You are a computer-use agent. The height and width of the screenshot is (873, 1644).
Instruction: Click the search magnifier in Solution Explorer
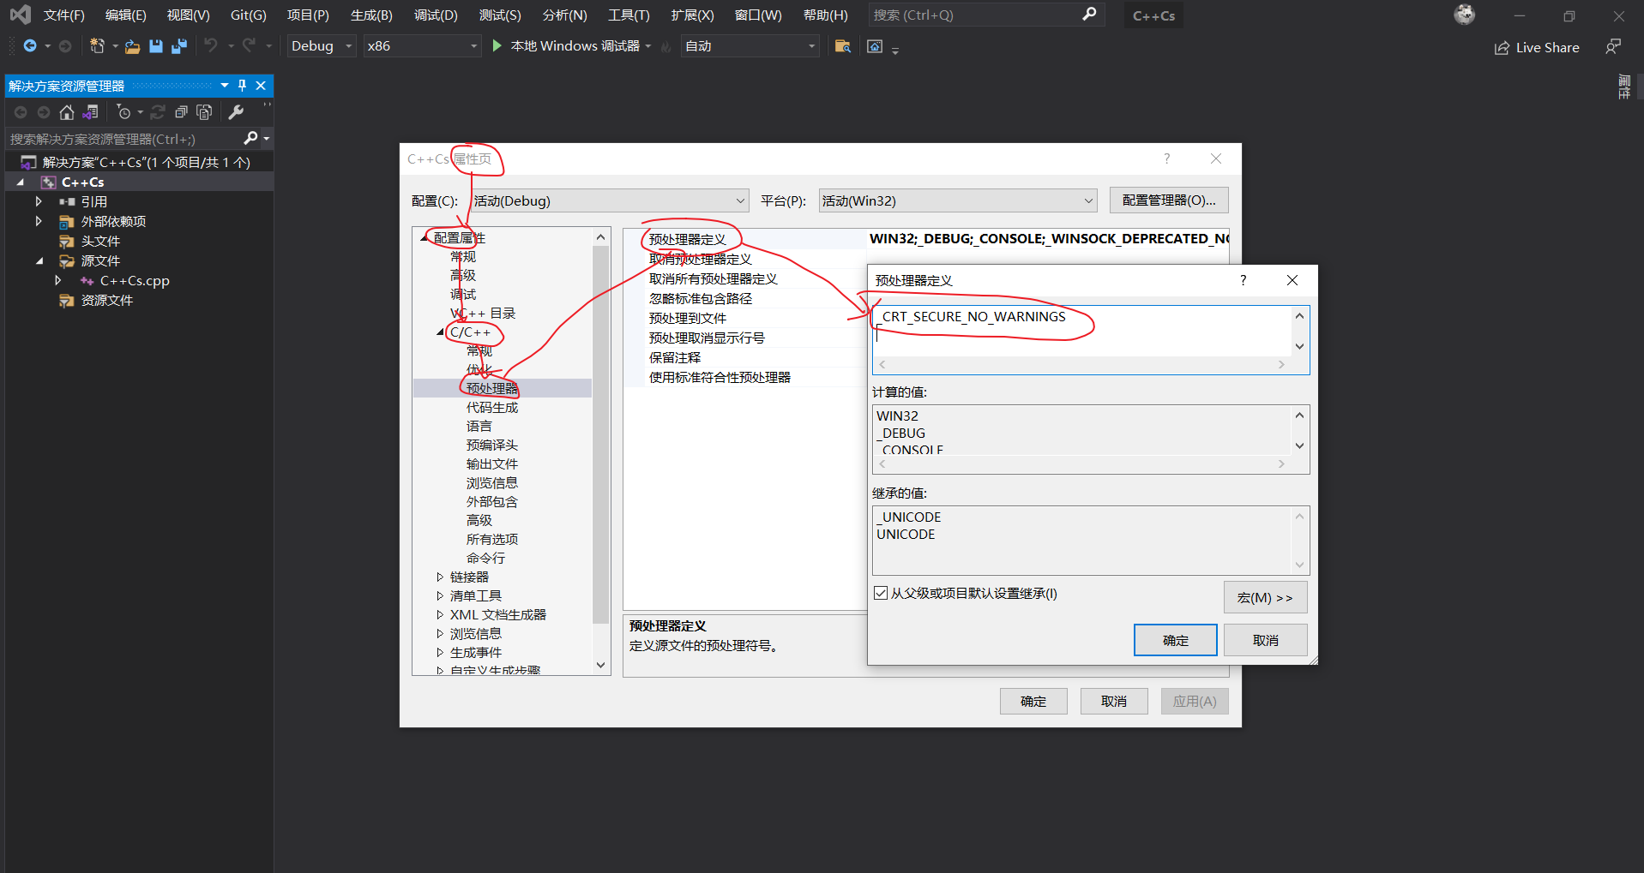click(250, 138)
